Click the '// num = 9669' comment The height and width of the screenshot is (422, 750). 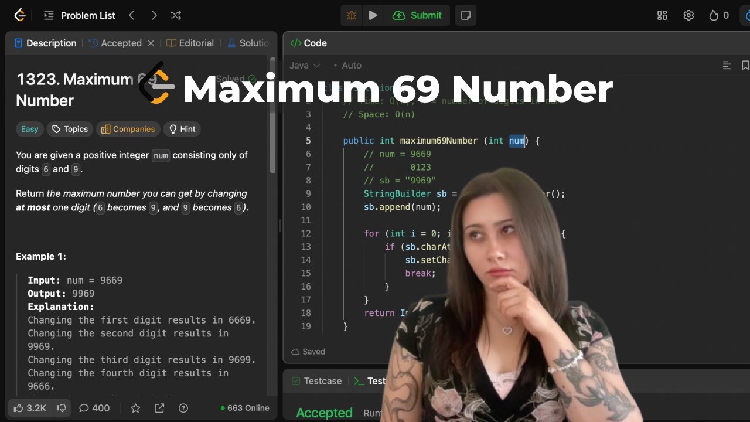click(x=397, y=154)
